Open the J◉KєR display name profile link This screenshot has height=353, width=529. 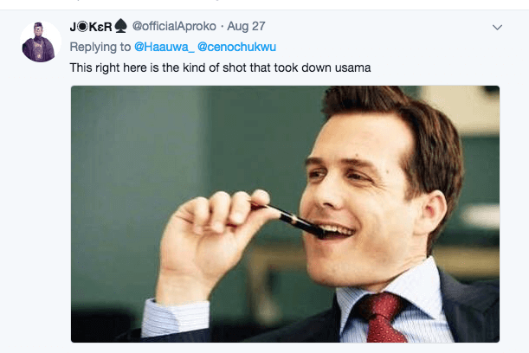[x=89, y=27]
